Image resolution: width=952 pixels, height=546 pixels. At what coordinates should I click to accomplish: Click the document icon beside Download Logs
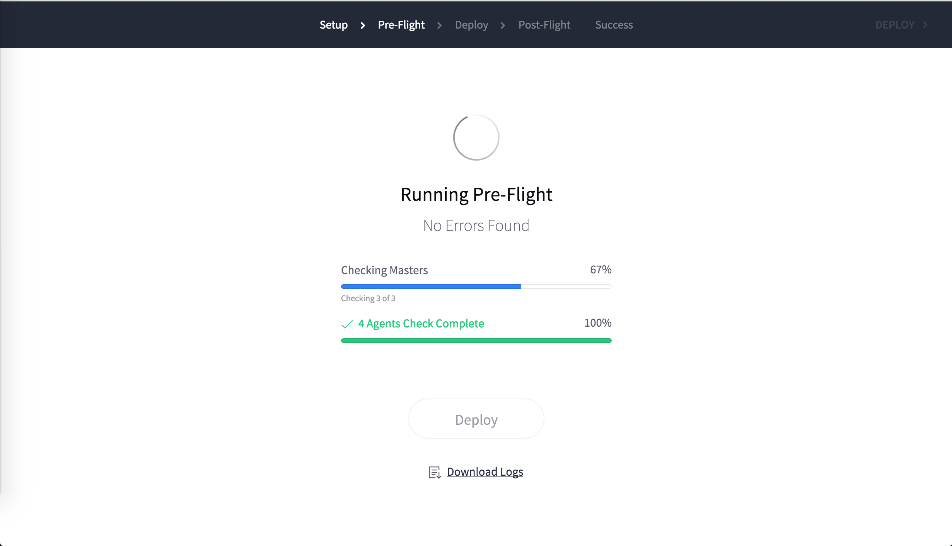click(435, 472)
